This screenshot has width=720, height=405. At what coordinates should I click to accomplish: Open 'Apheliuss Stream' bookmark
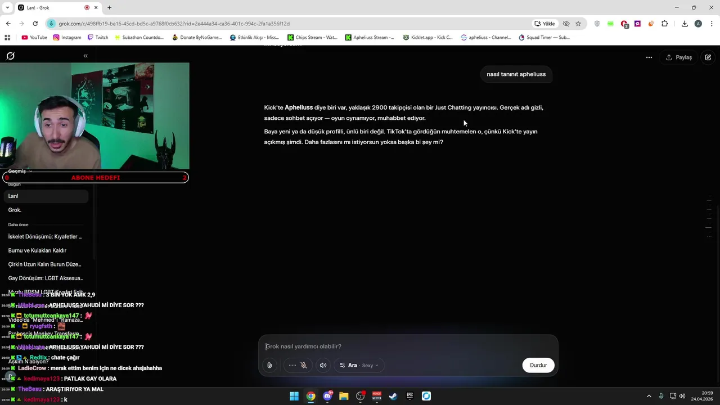tap(370, 38)
